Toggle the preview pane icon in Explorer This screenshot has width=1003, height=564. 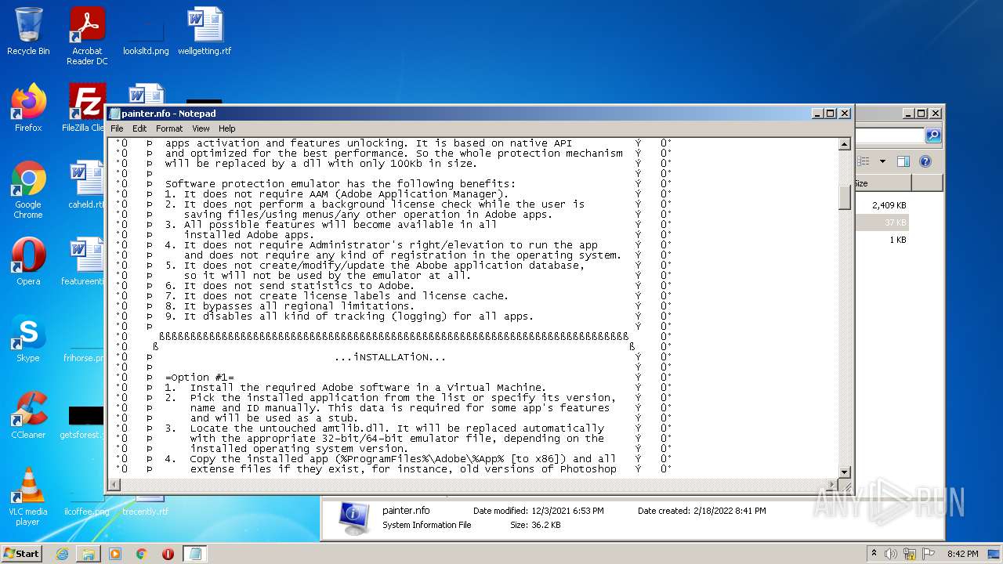(903, 161)
